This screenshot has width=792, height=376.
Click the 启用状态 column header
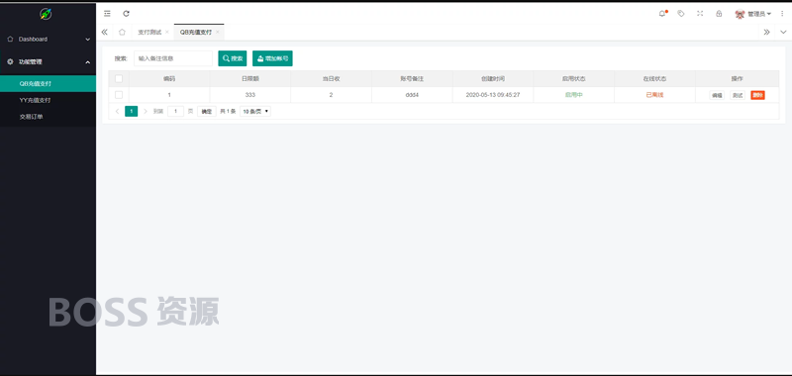574,79
